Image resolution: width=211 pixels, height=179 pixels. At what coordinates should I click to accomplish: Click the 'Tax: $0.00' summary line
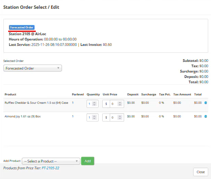200,66
